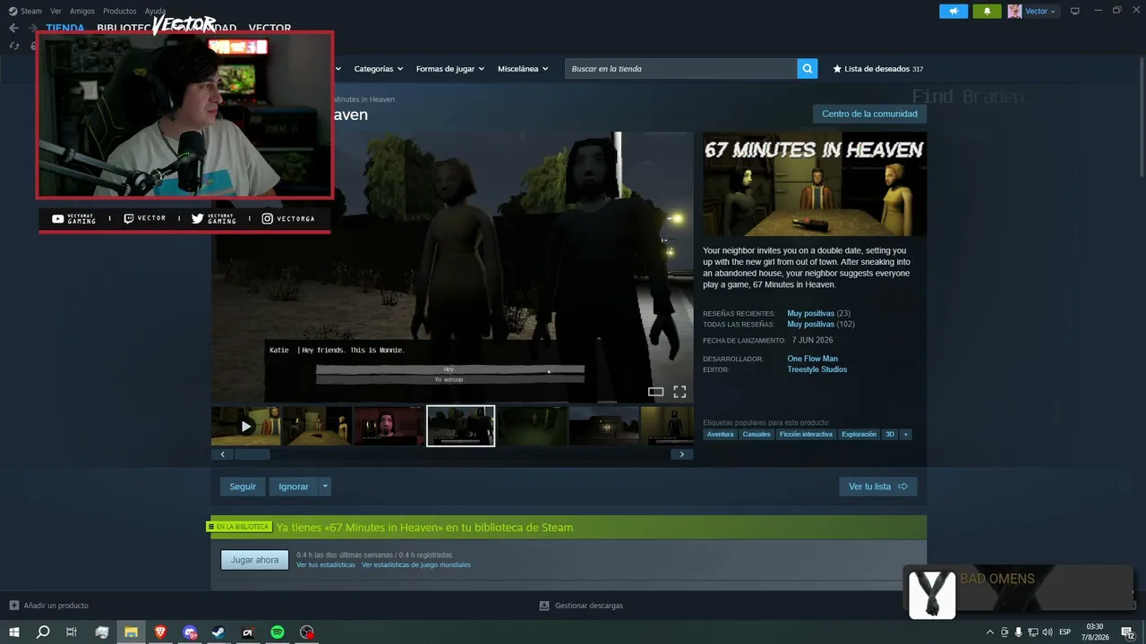Show hidden system tray icons
Screen dimensions: 1146x644
click(x=989, y=632)
